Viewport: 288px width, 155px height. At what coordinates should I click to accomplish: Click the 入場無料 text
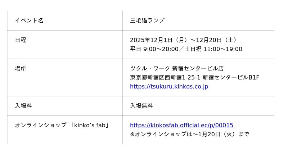pyautogui.click(x=141, y=106)
